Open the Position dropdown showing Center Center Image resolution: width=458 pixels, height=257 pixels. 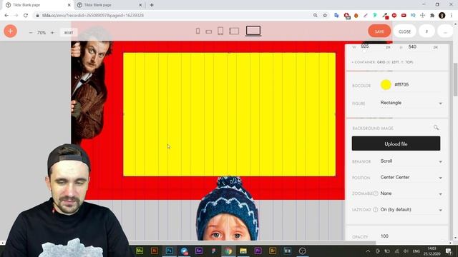(411, 177)
